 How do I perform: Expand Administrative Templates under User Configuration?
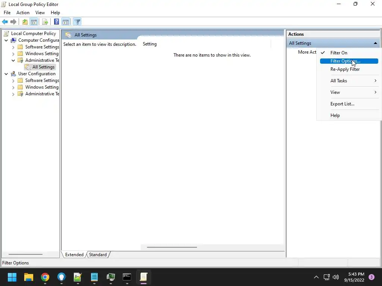pyautogui.click(x=13, y=94)
